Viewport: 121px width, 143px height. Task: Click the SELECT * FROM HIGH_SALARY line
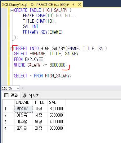click(43, 76)
